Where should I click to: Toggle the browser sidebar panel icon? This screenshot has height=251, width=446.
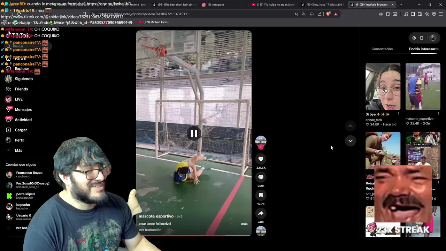tap(413, 14)
